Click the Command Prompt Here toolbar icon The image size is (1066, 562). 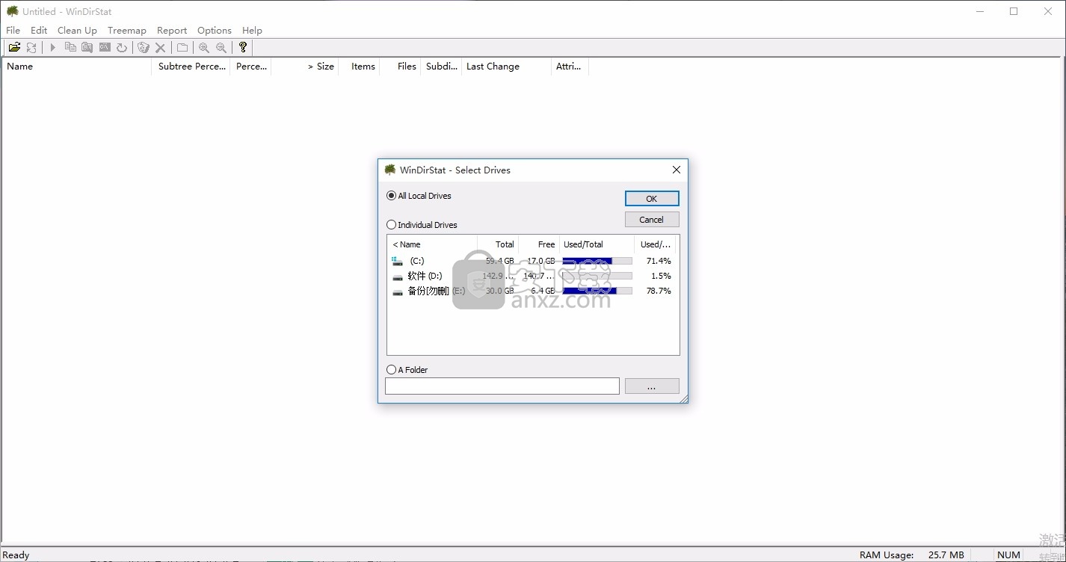point(105,47)
